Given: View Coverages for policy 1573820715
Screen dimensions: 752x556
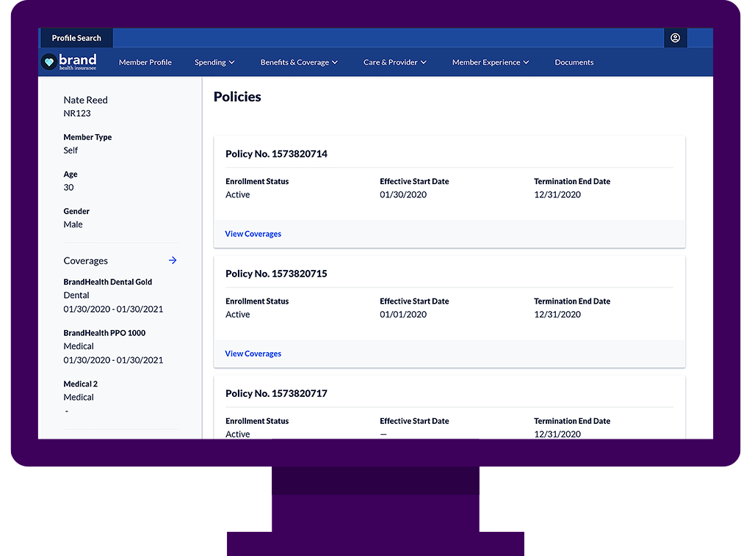Looking at the screenshot, I should 253,354.
